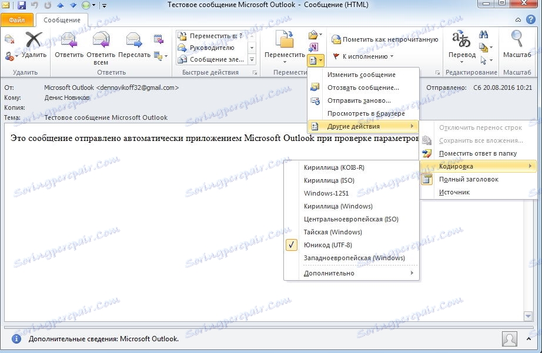Click the Next item down arrow

[73, 5]
